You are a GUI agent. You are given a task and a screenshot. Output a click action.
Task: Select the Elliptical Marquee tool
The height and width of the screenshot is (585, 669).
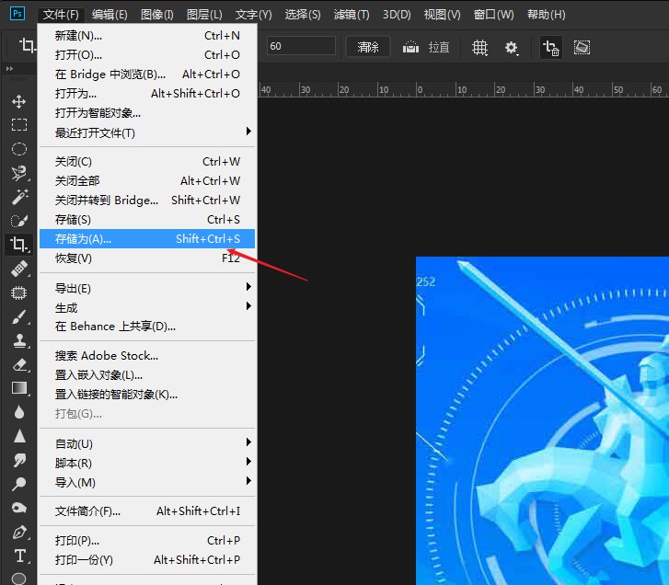point(18,149)
